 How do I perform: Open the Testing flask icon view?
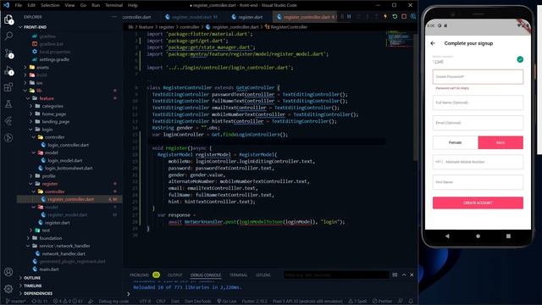tap(8, 103)
